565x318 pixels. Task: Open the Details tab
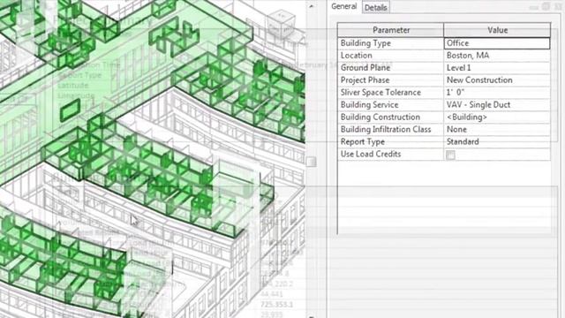click(x=375, y=7)
